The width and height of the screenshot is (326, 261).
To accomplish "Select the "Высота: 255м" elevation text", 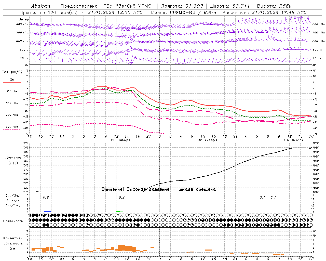I will point(274,6).
